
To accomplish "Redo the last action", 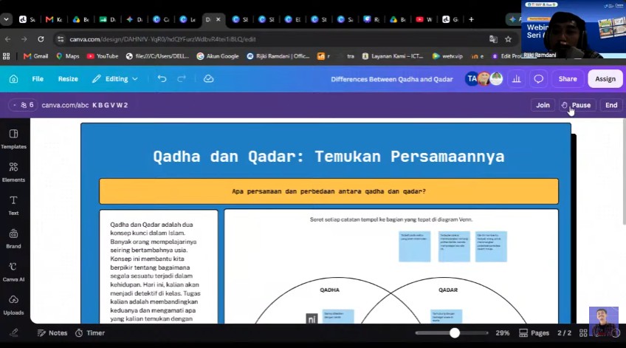I will pyautogui.click(x=182, y=79).
